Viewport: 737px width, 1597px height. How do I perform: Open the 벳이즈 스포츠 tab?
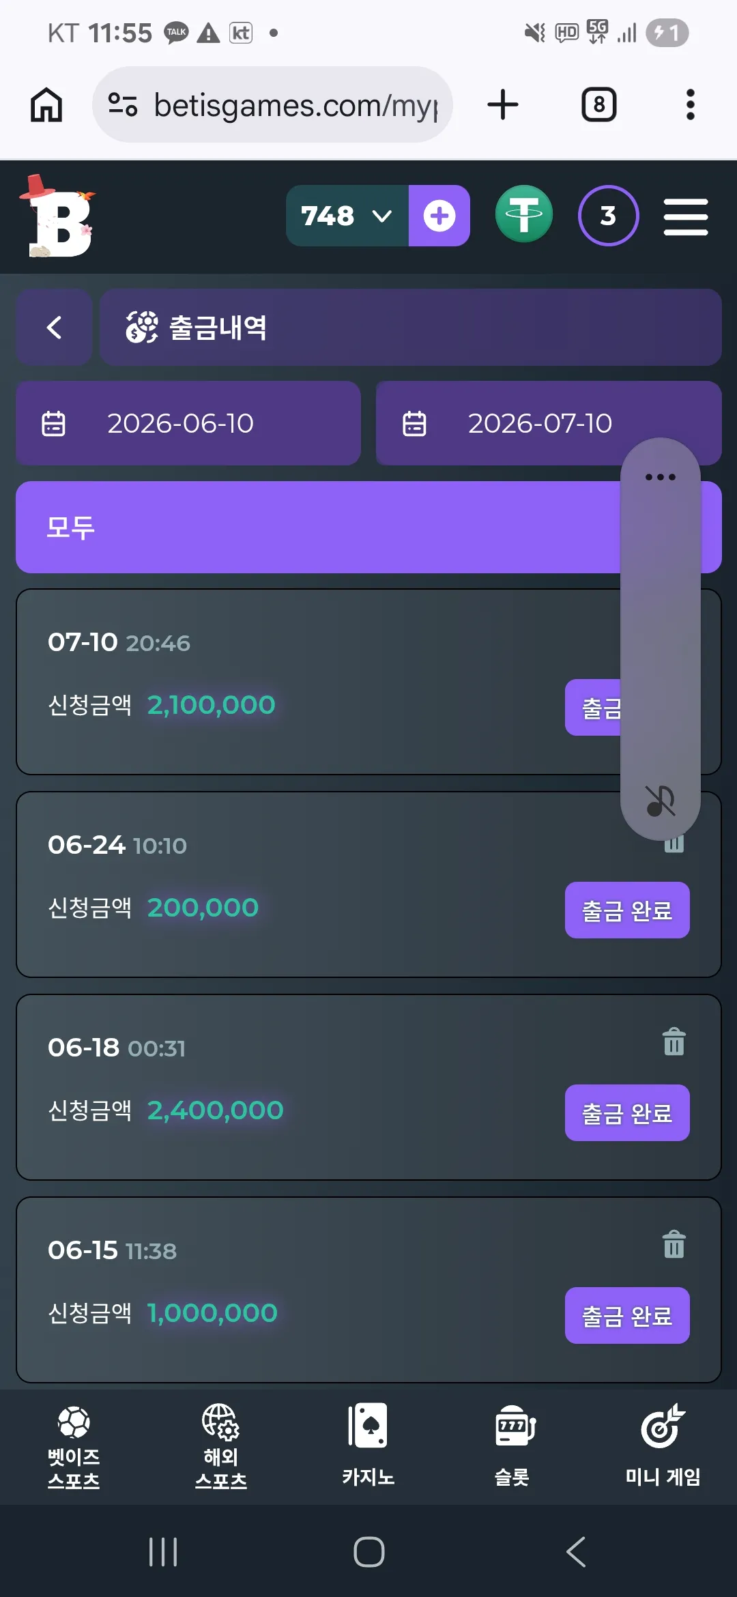pos(74,1447)
